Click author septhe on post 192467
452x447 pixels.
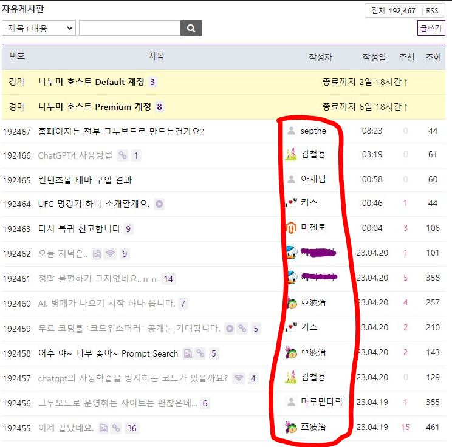[313, 131]
